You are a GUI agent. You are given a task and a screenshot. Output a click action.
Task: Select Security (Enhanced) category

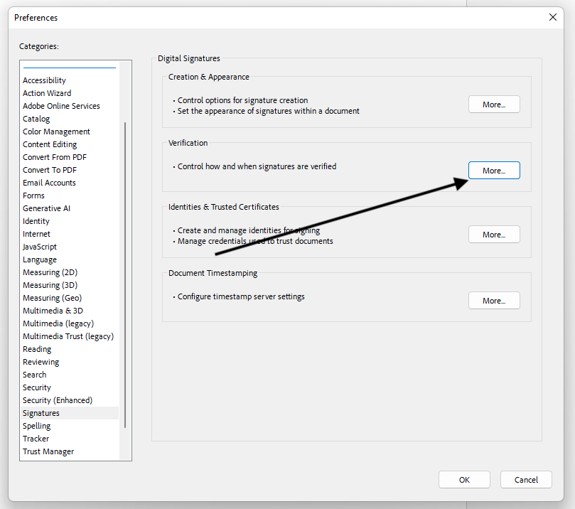[58, 400]
